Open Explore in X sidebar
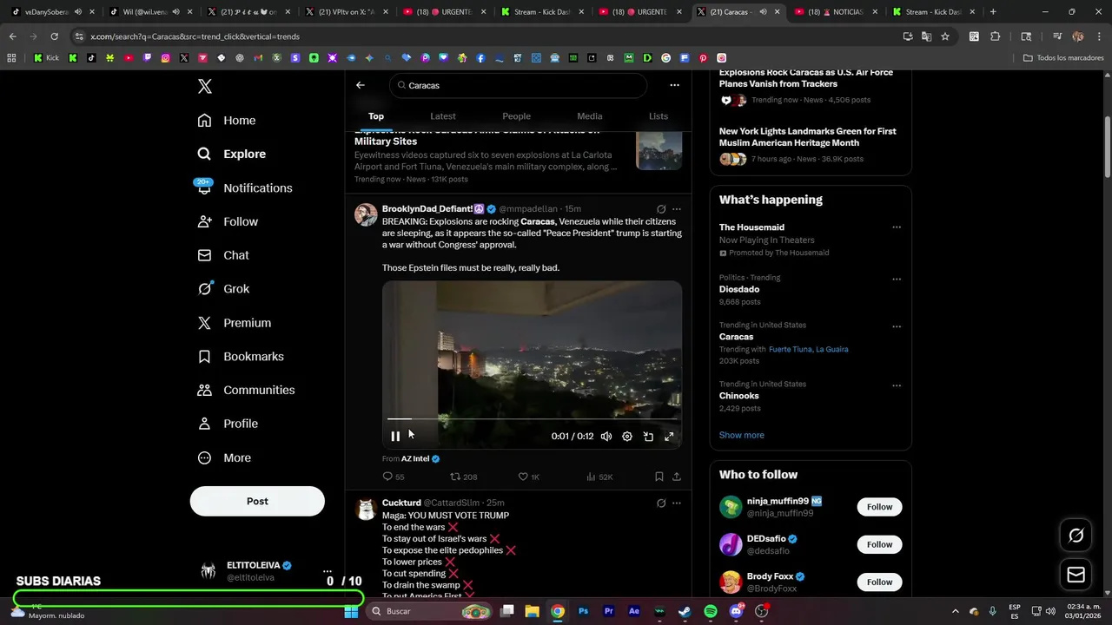1112x625 pixels. [232, 154]
